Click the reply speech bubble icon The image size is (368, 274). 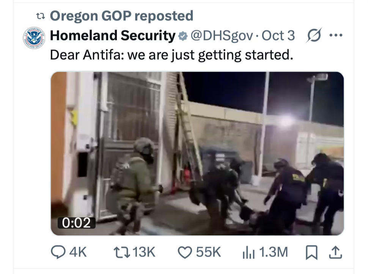pyautogui.click(x=58, y=252)
